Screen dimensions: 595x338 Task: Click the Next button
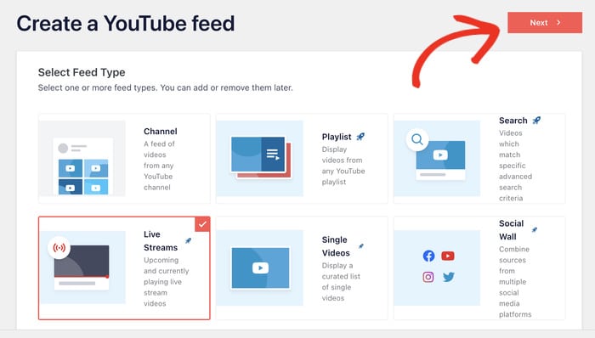click(x=545, y=22)
